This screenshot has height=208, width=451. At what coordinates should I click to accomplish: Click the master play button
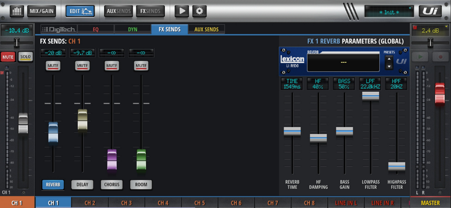[420, 57]
